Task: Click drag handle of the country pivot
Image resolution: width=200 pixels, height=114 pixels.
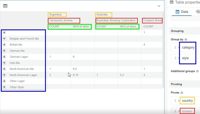Action: 175,101
